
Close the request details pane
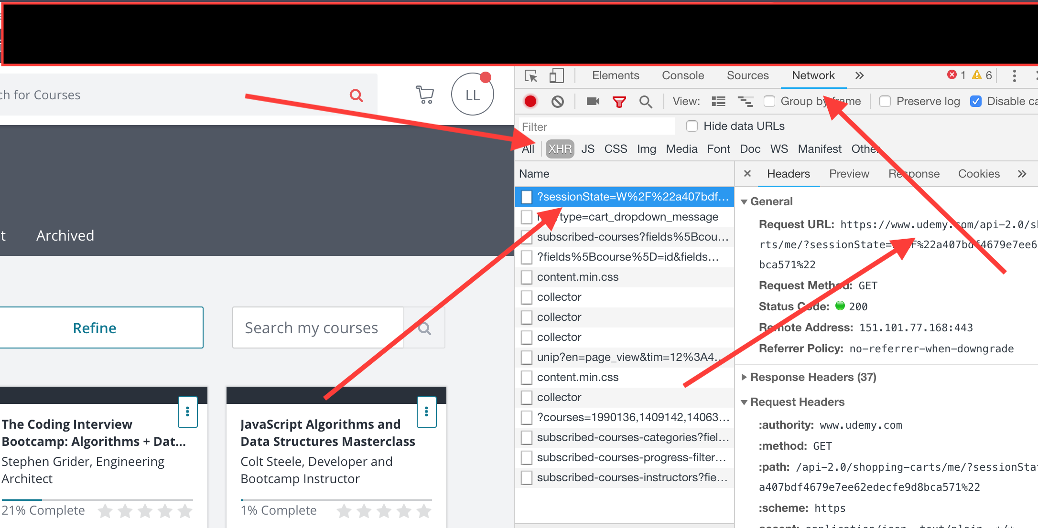(747, 174)
